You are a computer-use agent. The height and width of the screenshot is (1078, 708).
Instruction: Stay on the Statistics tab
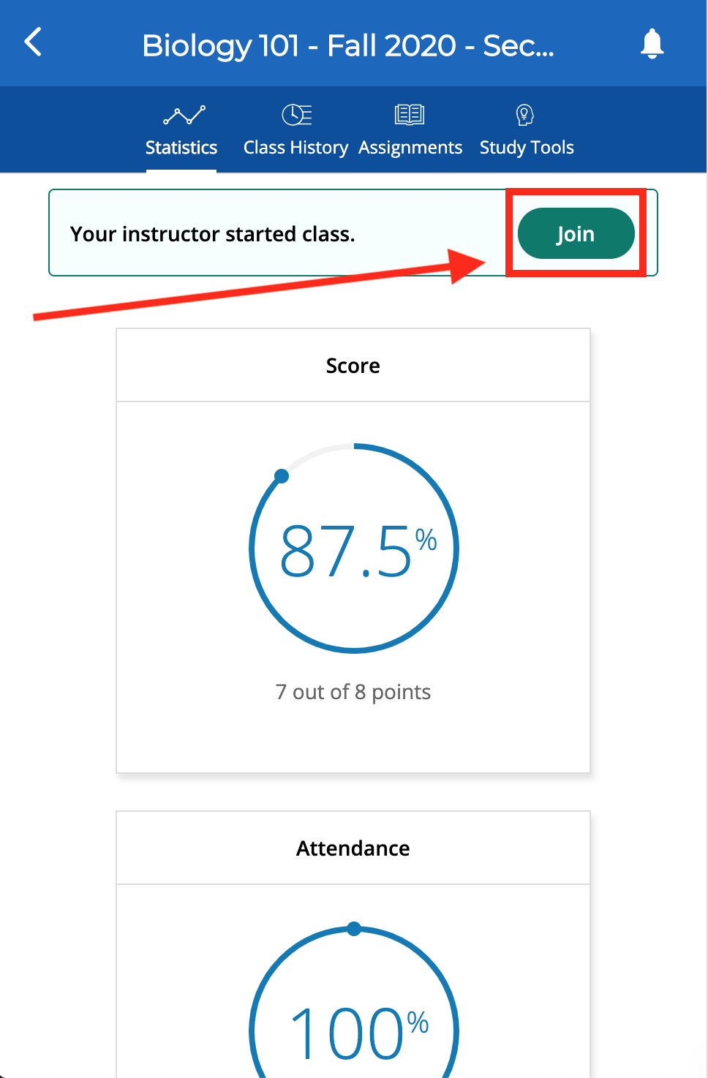(x=181, y=130)
